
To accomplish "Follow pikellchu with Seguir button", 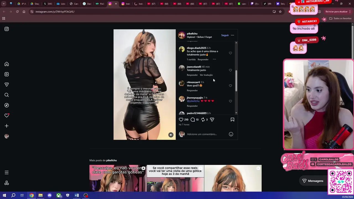I will click(225, 35).
